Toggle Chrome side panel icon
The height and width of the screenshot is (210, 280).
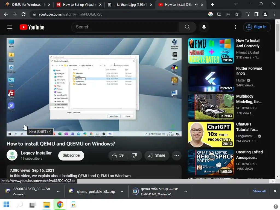coord(256,14)
